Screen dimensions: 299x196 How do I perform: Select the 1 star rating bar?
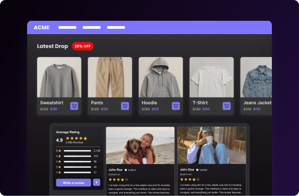coord(77,173)
